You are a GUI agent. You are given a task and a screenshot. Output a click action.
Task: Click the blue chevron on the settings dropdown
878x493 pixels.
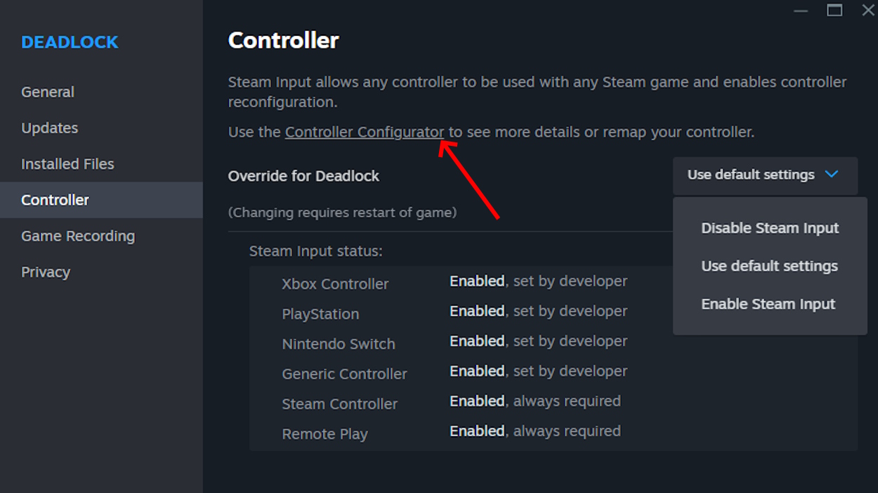(x=832, y=175)
